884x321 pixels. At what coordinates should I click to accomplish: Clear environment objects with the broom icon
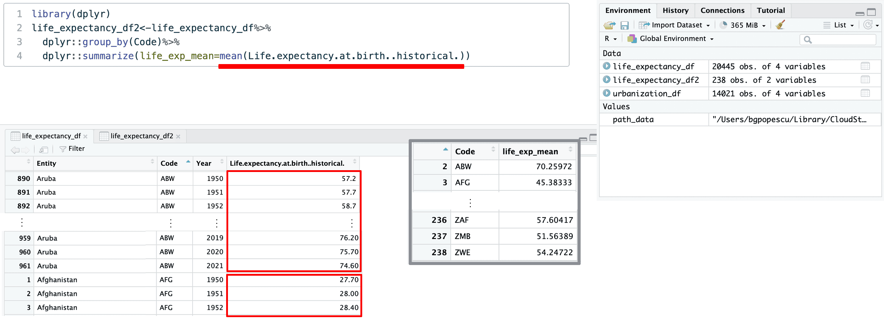tap(780, 25)
